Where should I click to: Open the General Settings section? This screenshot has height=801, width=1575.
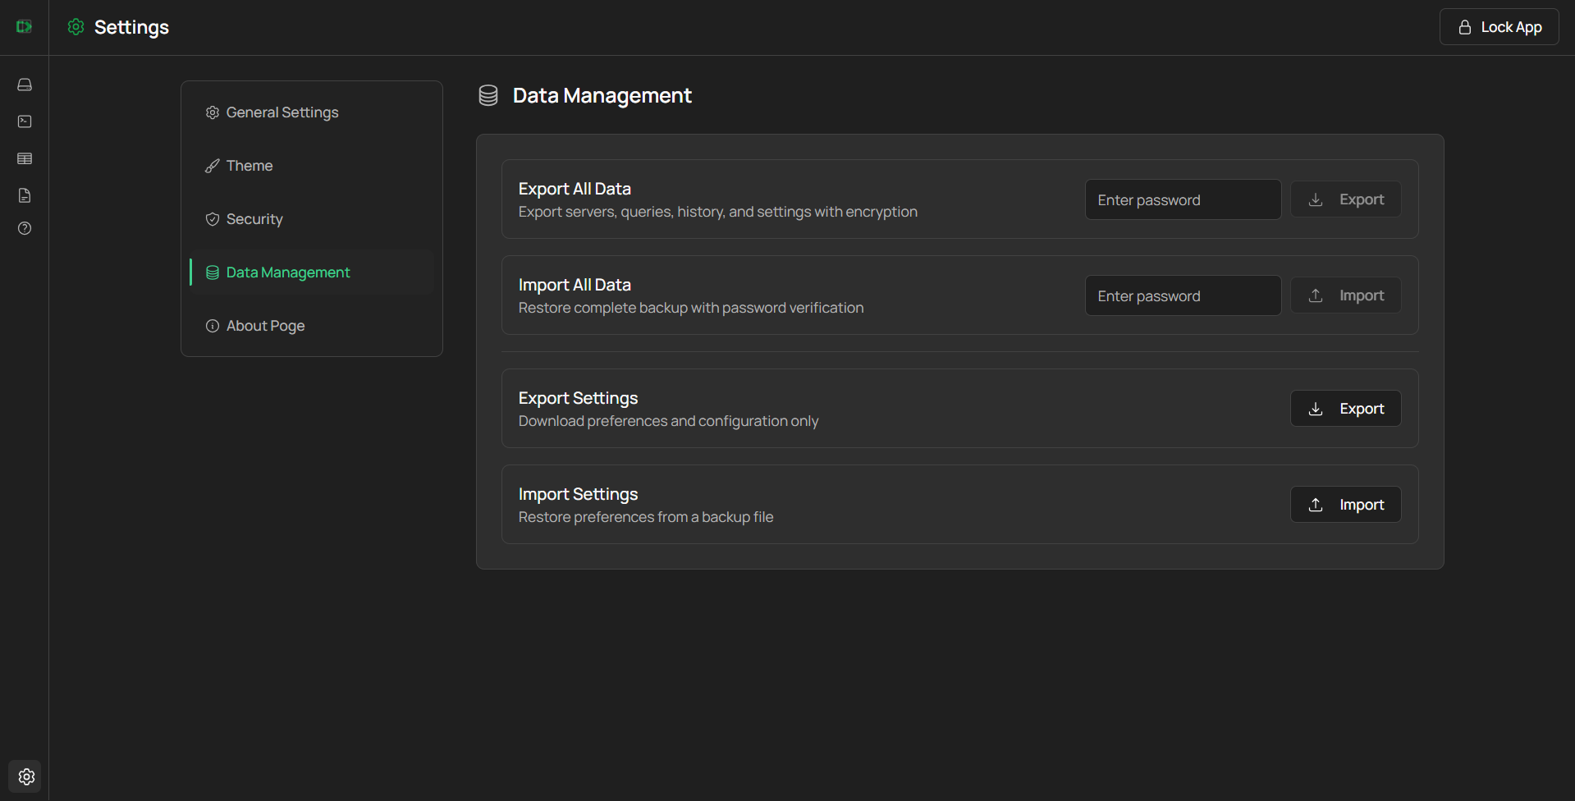pyautogui.click(x=282, y=112)
